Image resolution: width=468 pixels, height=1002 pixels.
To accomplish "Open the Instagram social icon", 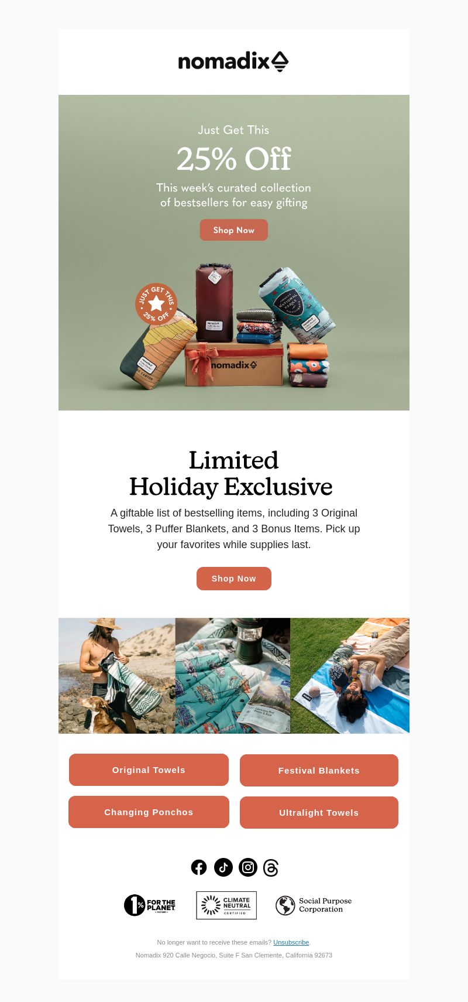I will pyautogui.click(x=248, y=867).
